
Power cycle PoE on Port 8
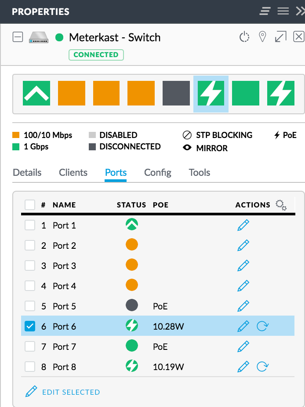point(262,367)
